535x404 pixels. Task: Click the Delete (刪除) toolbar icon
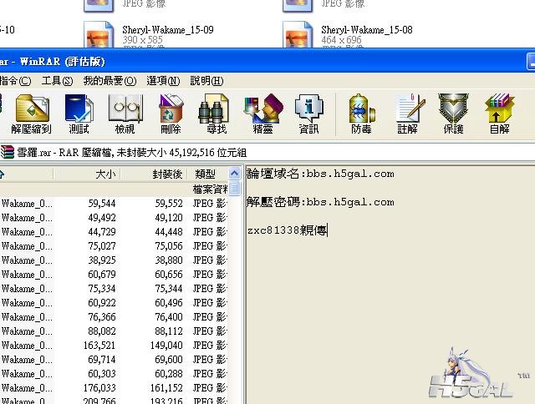coord(171,114)
